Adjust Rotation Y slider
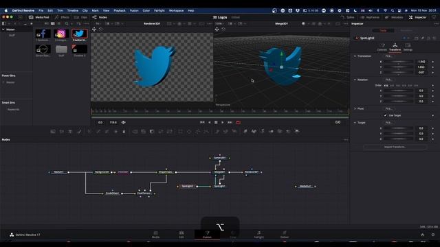This screenshot has width=440, height=247. (x=399, y=96)
